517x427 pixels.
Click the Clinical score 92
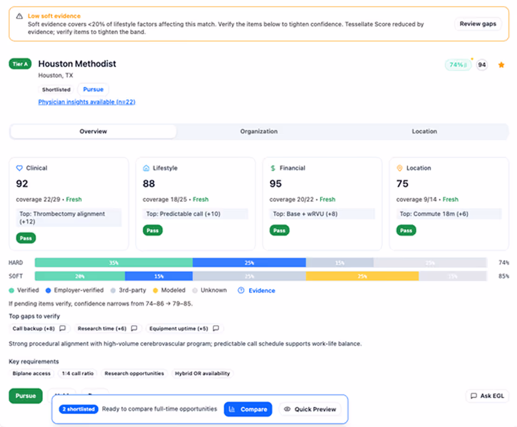pyautogui.click(x=22, y=184)
